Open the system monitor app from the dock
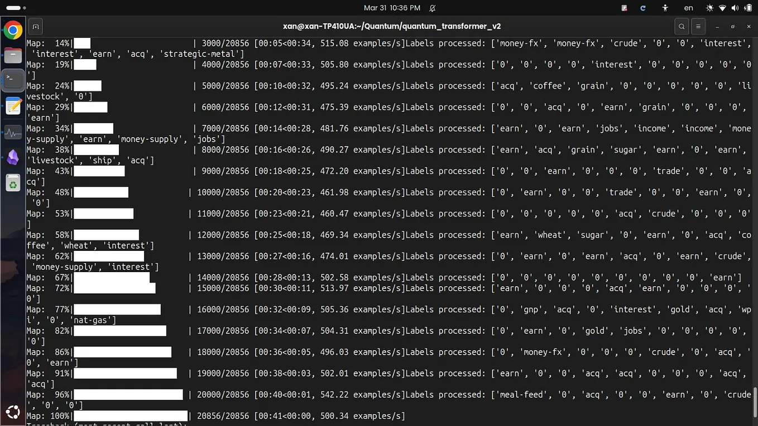 point(12,132)
